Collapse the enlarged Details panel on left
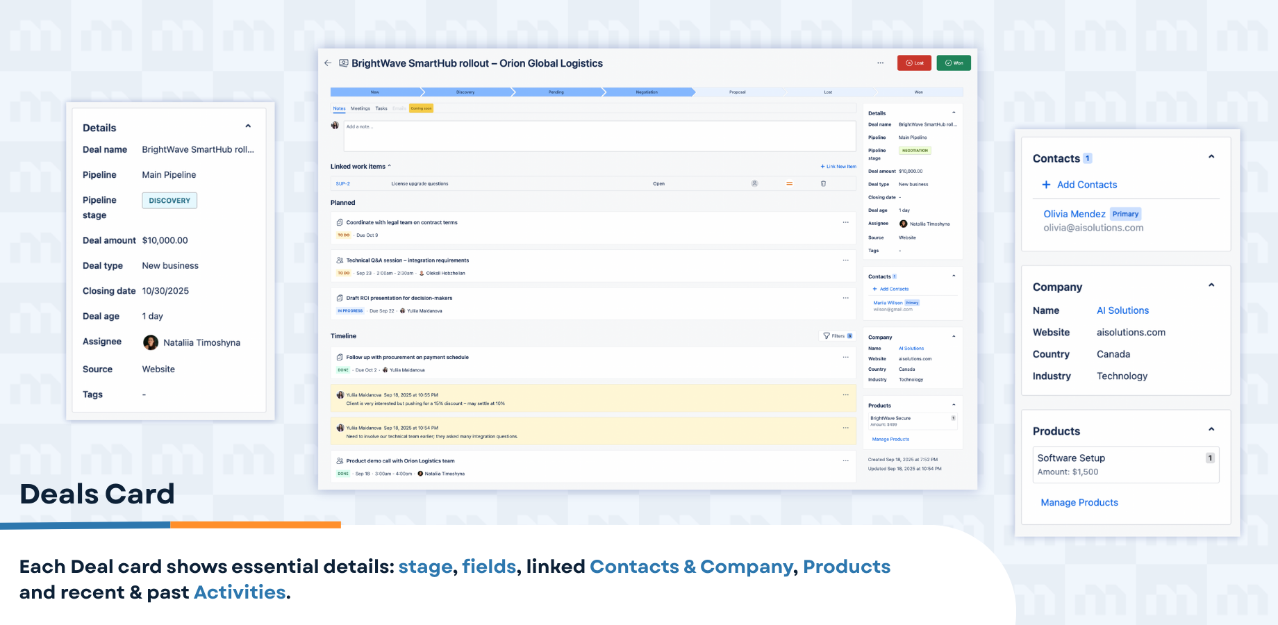This screenshot has height=625, width=1278. [248, 126]
